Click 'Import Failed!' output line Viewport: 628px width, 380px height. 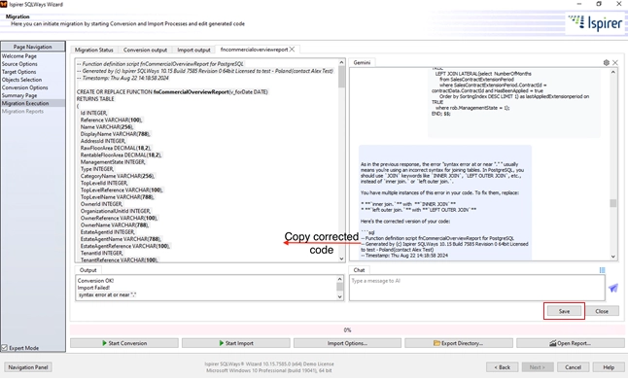point(93,288)
